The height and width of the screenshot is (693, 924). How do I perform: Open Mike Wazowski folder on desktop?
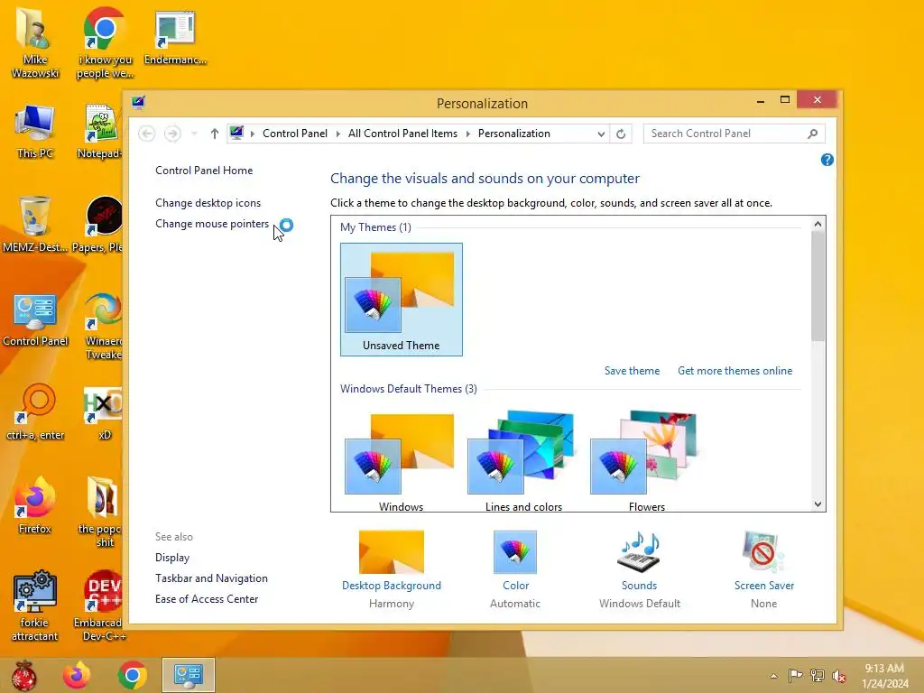click(x=35, y=42)
